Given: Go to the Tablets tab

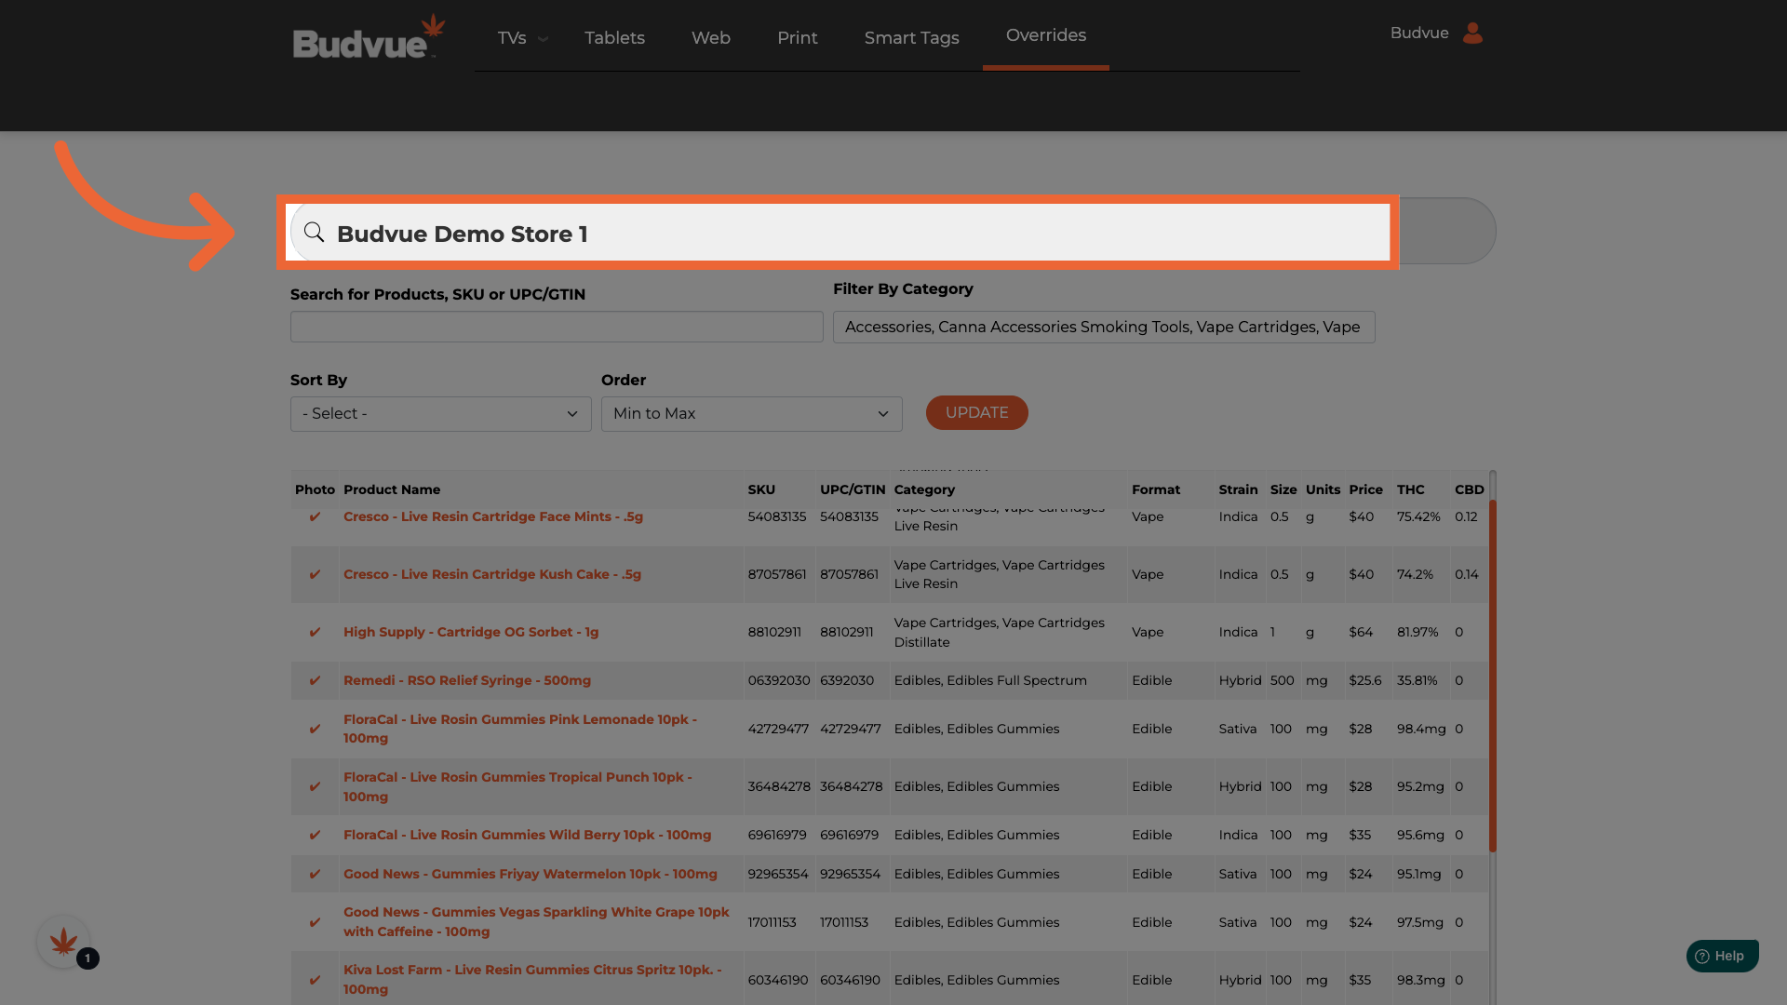Looking at the screenshot, I should click(x=614, y=38).
